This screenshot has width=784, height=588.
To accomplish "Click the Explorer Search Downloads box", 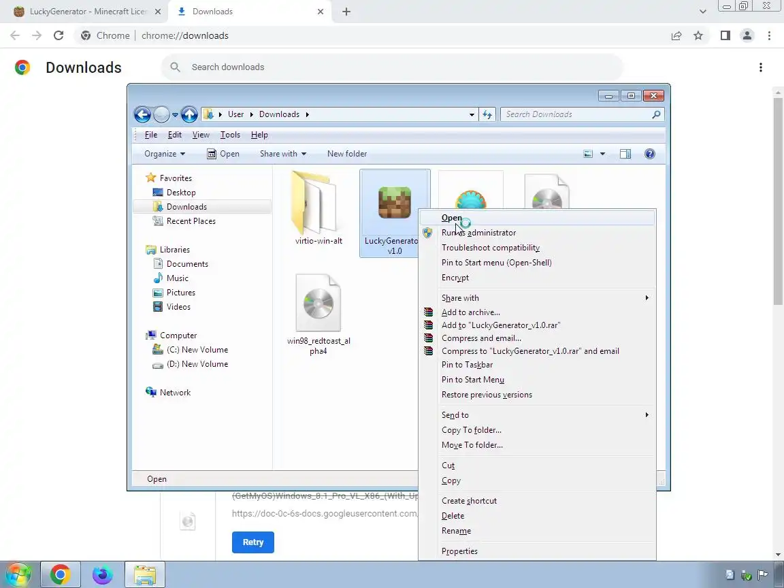I will [582, 114].
